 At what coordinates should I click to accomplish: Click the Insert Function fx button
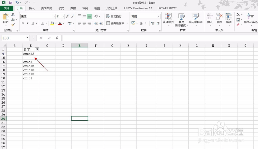[x=57, y=38]
